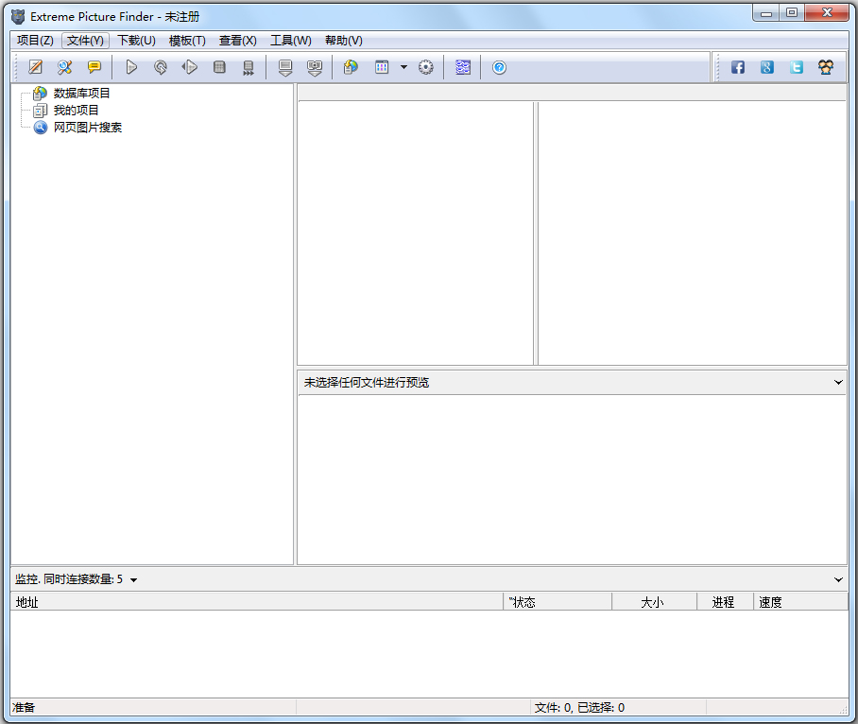Open the 查看(X) menu
Image resolution: width=858 pixels, height=724 pixels.
pos(237,41)
